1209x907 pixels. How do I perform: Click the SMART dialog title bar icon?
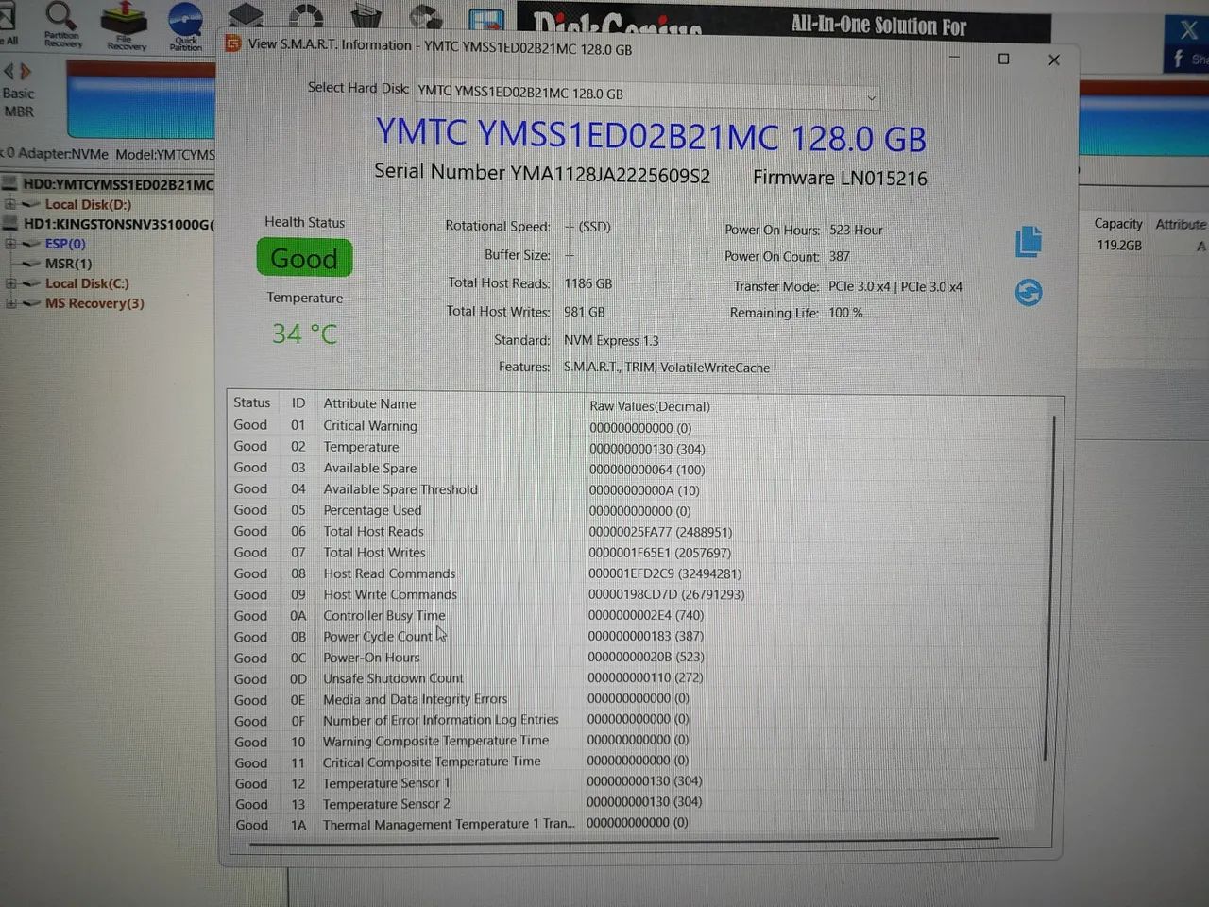pos(232,43)
